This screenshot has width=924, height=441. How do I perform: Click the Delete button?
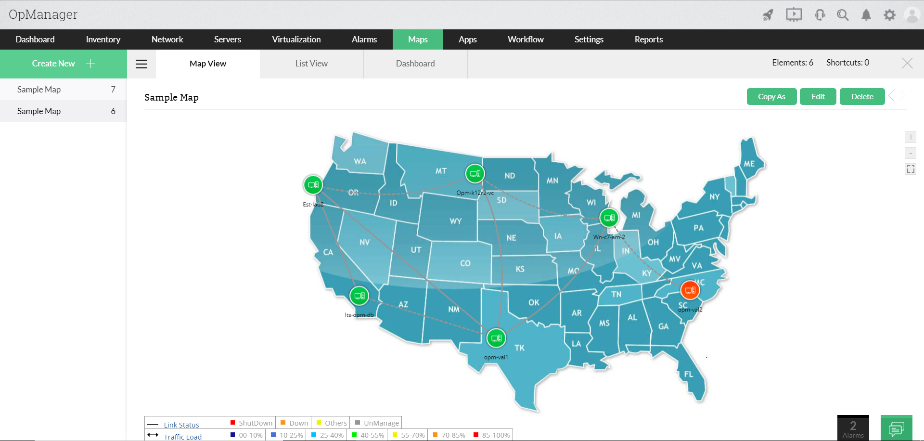click(862, 96)
